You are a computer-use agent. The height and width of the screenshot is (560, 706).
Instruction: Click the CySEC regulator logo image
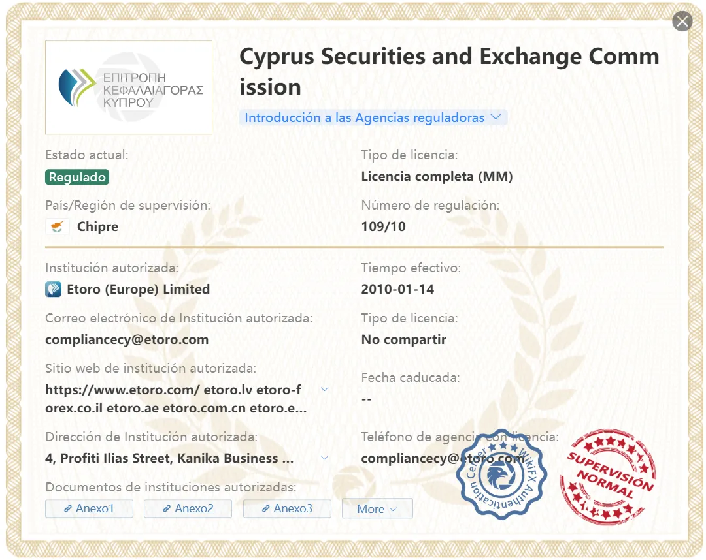(x=129, y=87)
